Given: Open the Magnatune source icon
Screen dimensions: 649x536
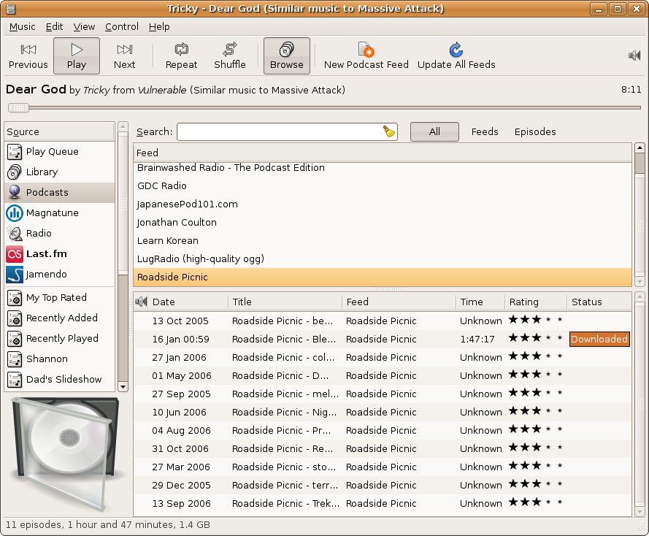Looking at the screenshot, I should 15,213.
